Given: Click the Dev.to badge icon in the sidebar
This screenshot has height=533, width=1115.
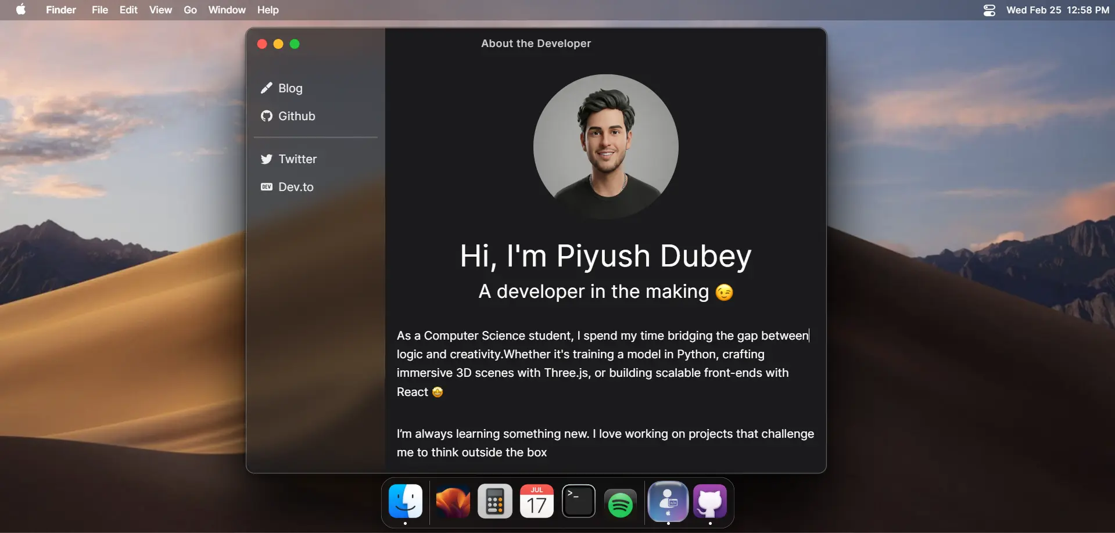Looking at the screenshot, I should coord(267,186).
